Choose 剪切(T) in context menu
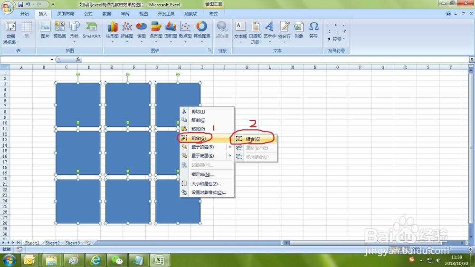The image size is (475, 267). 207,112
